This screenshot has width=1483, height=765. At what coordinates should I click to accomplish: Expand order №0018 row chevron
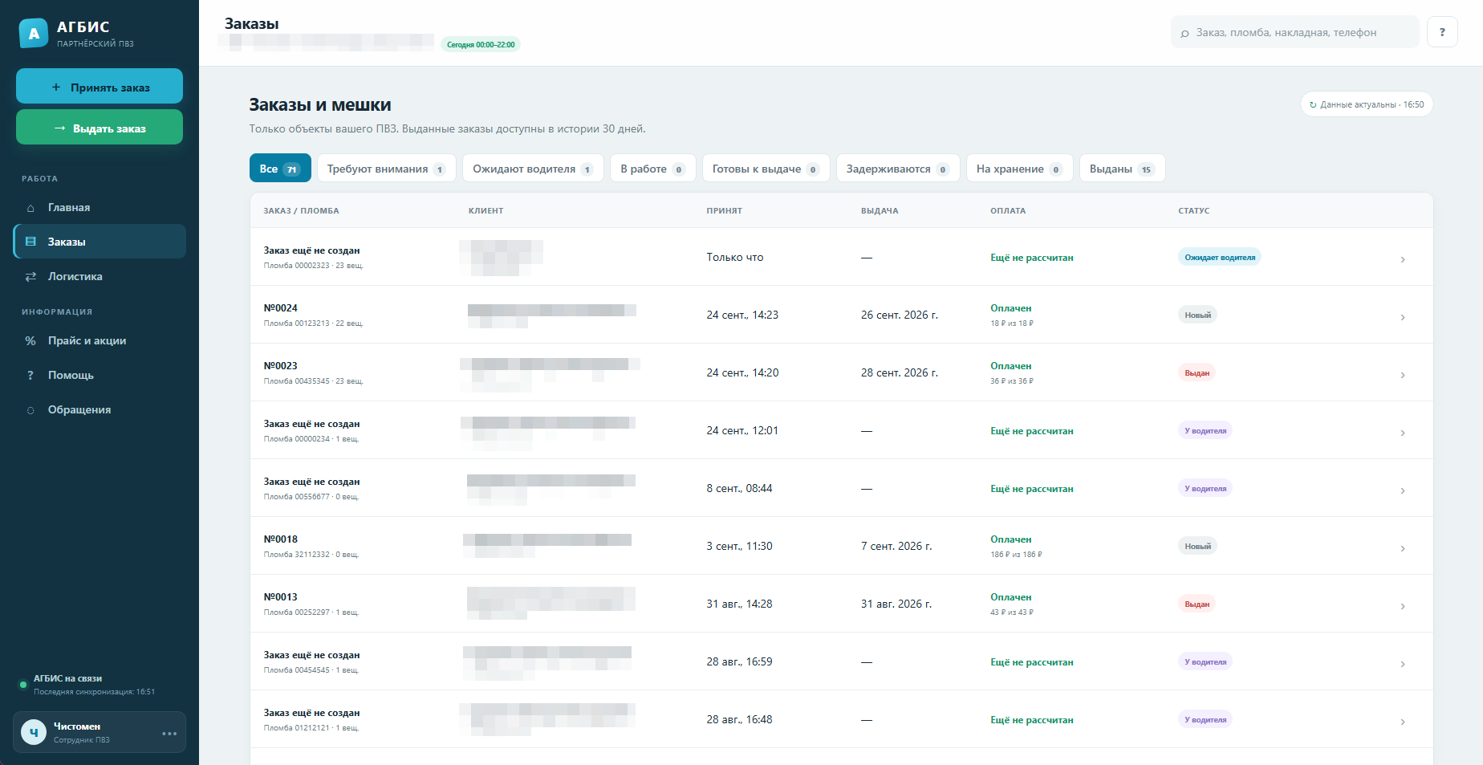(x=1403, y=548)
